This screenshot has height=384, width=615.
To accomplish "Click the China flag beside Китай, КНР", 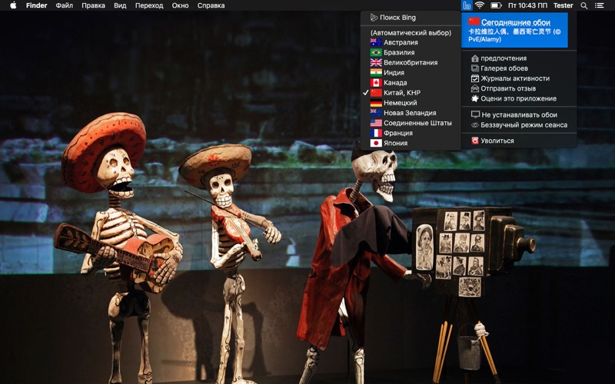I will pos(376,93).
